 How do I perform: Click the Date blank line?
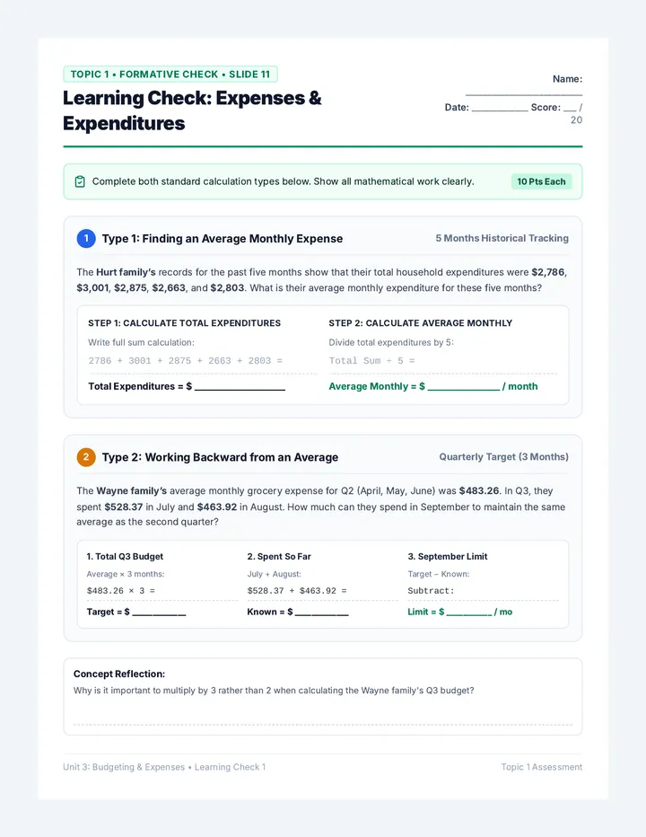point(500,110)
